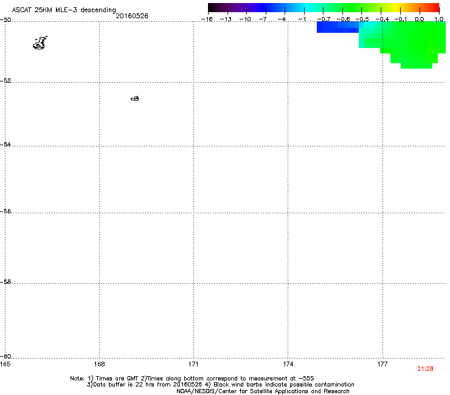Click the note line starting 'Note: 1) Times are GMT'
Image resolution: width=450 pixels, height=395 pixels.
(192, 379)
